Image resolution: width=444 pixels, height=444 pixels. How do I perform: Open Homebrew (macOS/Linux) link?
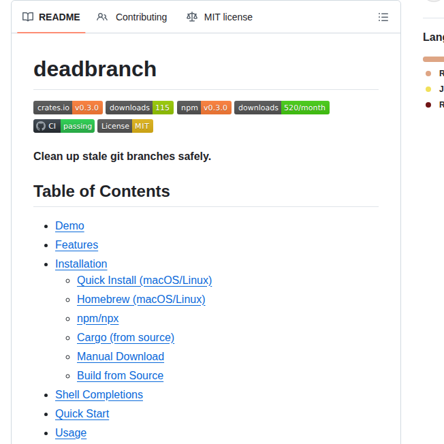[x=141, y=300]
